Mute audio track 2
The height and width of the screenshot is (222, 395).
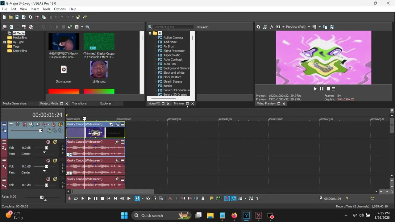pos(48,142)
